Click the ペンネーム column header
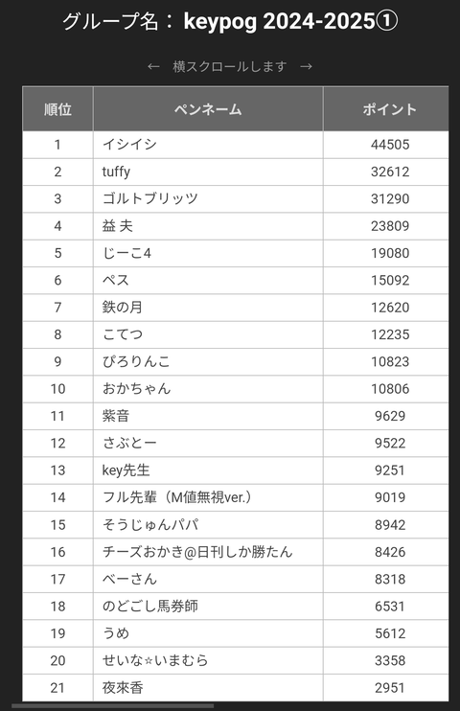This screenshot has width=460, height=711. pyautogui.click(x=208, y=109)
